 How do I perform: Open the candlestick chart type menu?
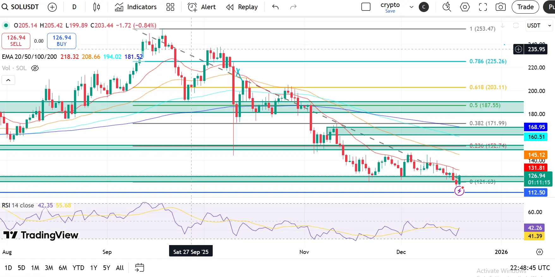pos(97,7)
